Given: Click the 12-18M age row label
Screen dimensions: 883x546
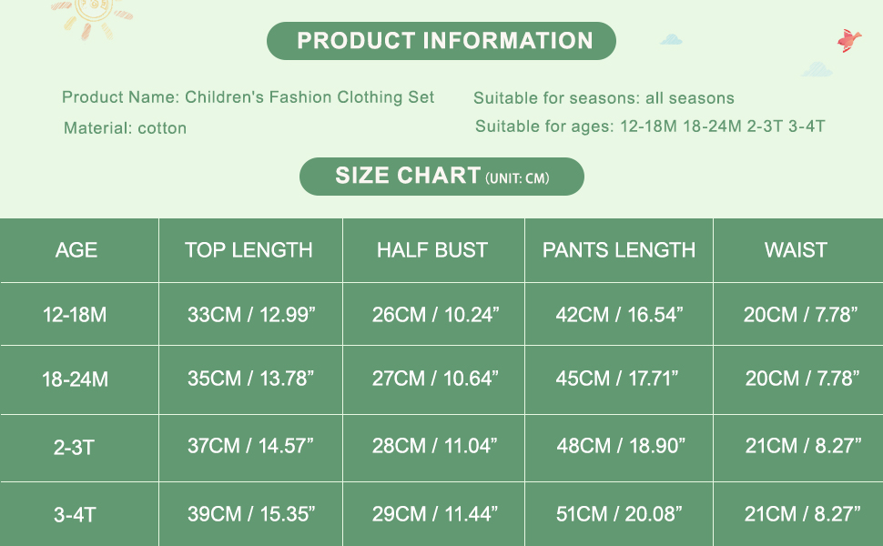Looking at the screenshot, I should click(75, 315).
